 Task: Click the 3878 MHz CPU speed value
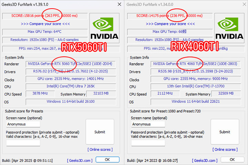[x=40, y=93]
